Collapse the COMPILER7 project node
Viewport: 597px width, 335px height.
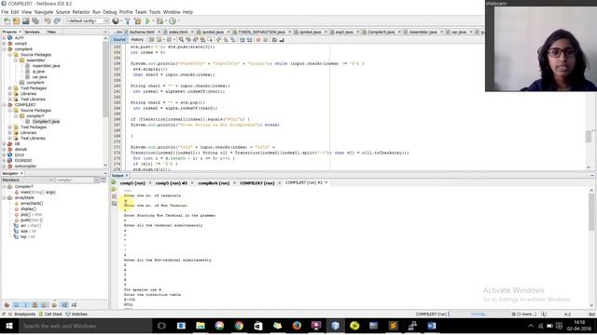(x=4, y=105)
